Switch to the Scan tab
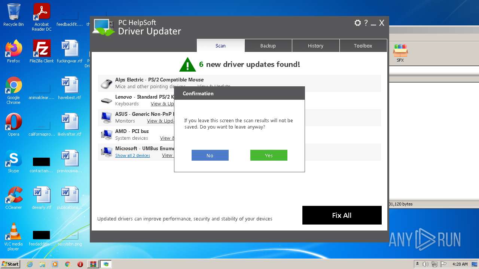 (x=221, y=46)
